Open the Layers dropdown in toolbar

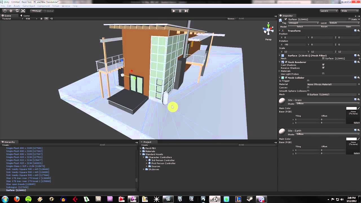(329, 11)
